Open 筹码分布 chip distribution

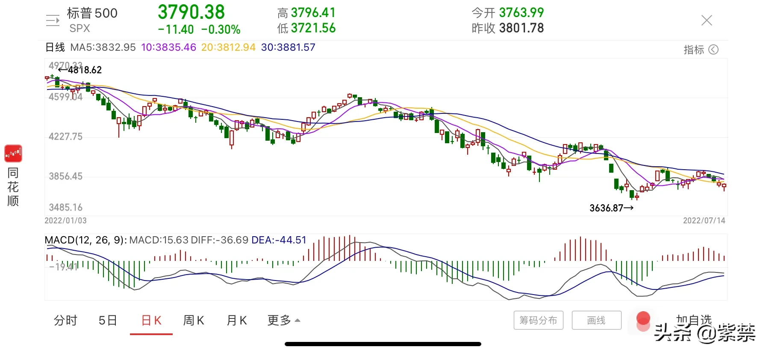(x=539, y=320)
